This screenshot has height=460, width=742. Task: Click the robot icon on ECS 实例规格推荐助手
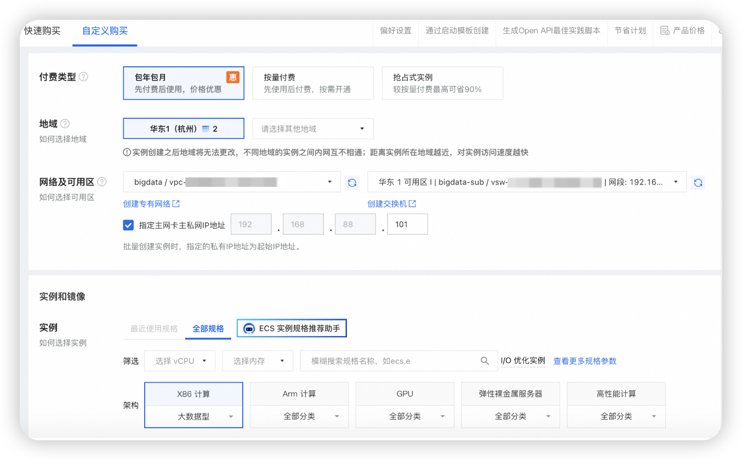(249, 328)
